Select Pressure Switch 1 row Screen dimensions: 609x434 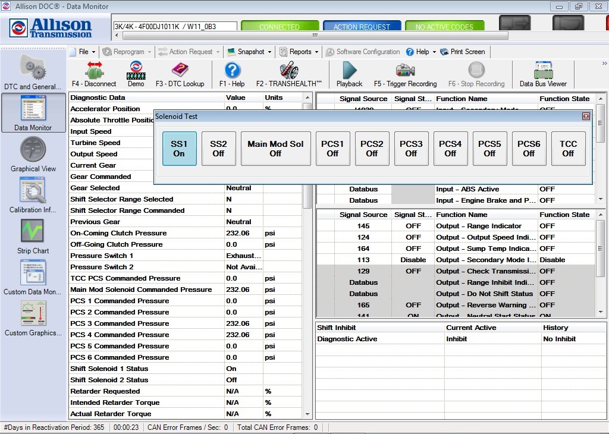186,256
